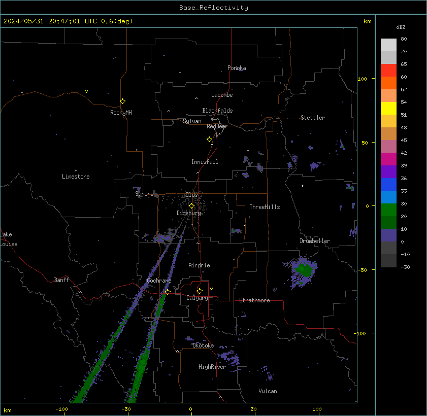Click the red 65 dBZ color swatch
Screen dimensions: 427x416
[388, 70]
